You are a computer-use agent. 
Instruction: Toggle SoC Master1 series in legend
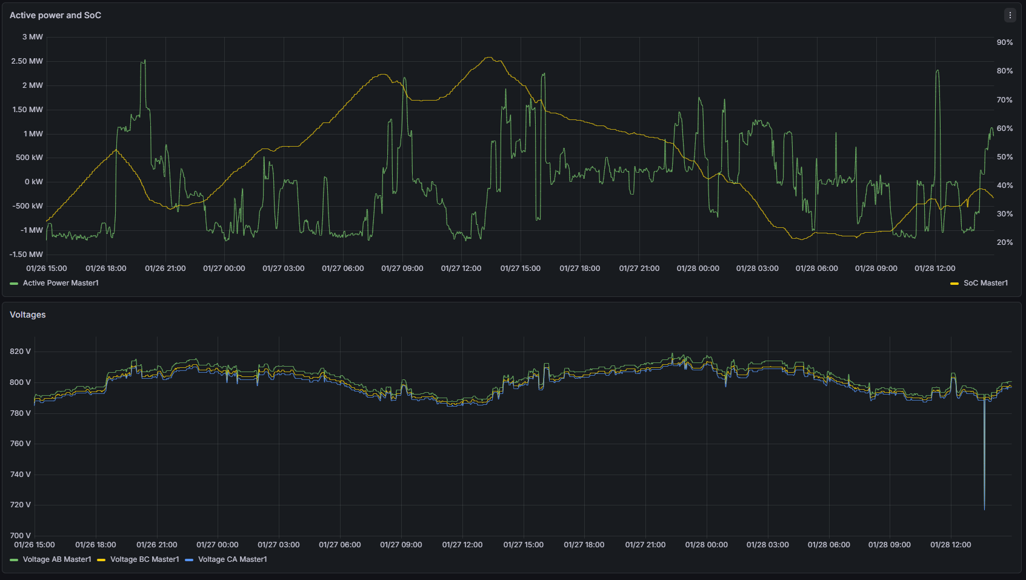(986, 283)
